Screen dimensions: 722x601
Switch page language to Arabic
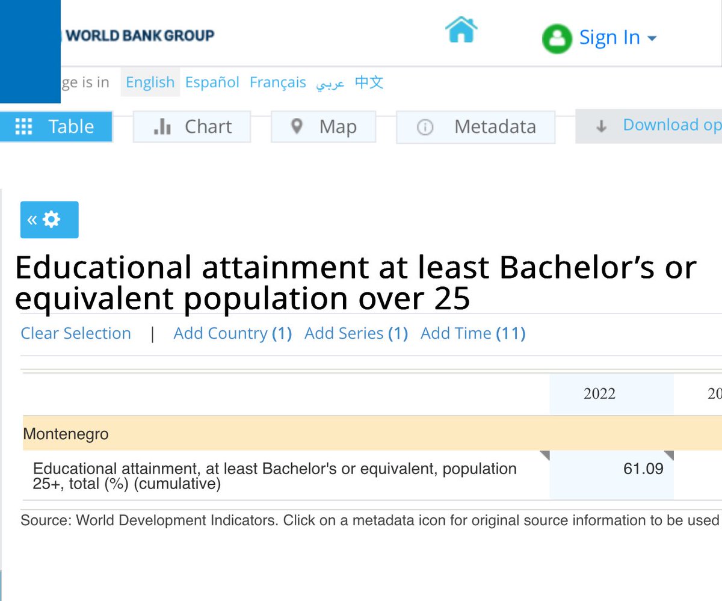(x=330, y=83)
